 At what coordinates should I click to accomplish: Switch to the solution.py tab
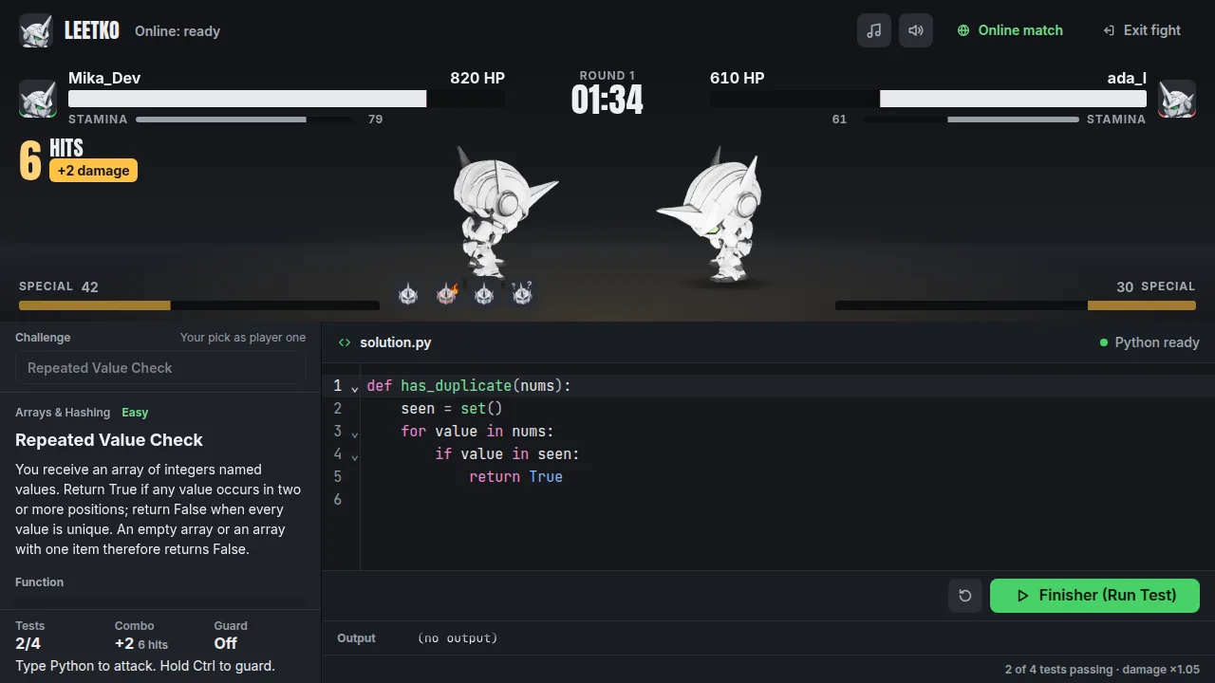click(384, 342)
